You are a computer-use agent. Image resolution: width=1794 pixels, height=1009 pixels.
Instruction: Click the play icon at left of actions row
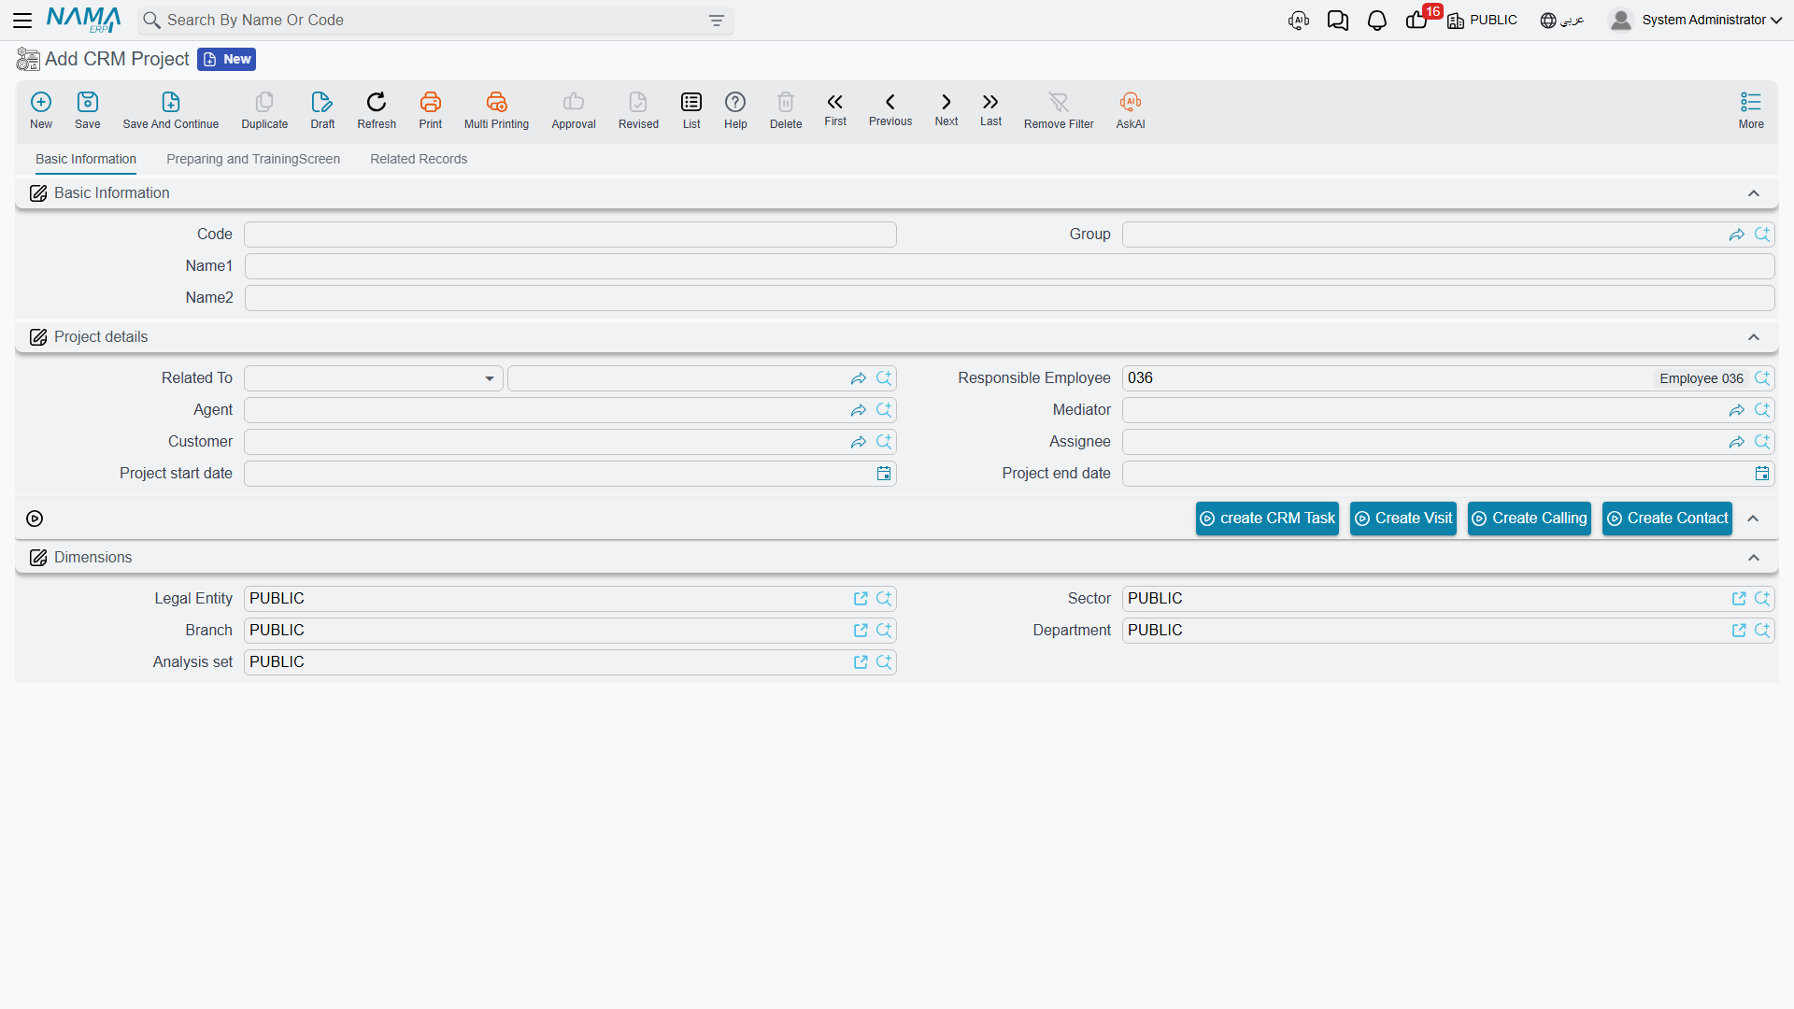[35, 519]
